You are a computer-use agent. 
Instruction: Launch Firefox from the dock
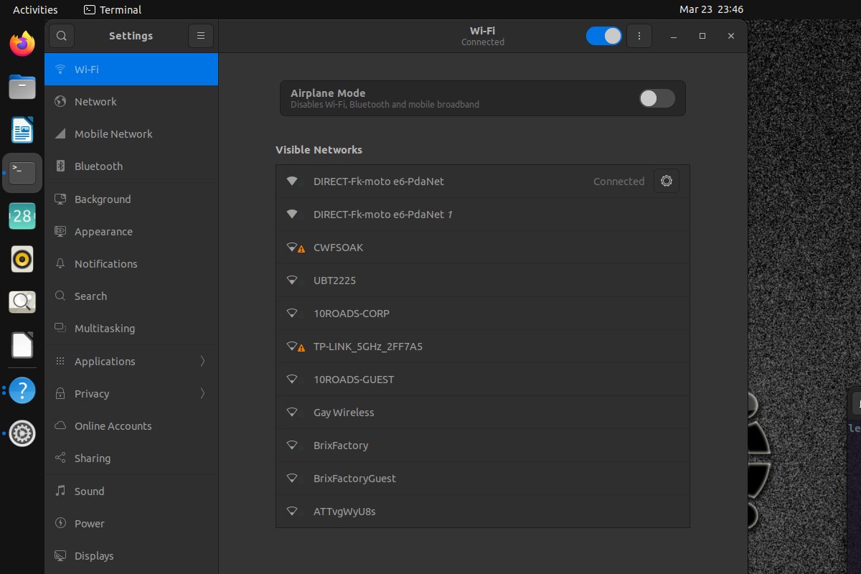click(22, 44)
